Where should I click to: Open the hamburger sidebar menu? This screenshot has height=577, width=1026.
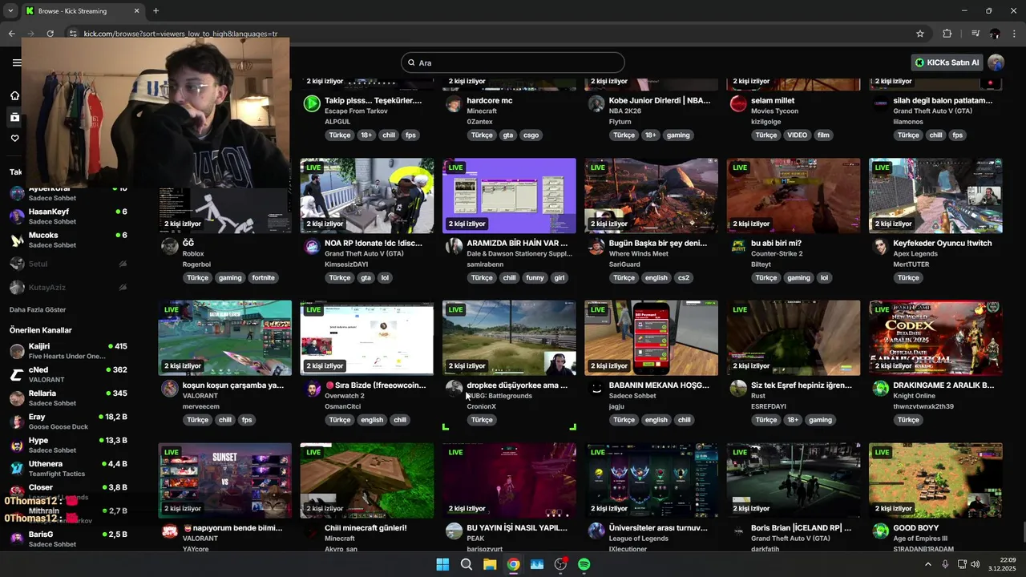click(x=16, y=63)
